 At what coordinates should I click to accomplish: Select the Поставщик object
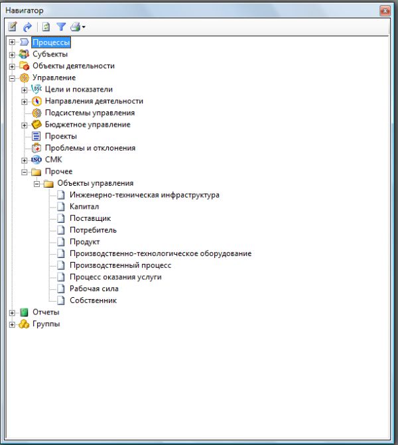(x=90, y=218)
